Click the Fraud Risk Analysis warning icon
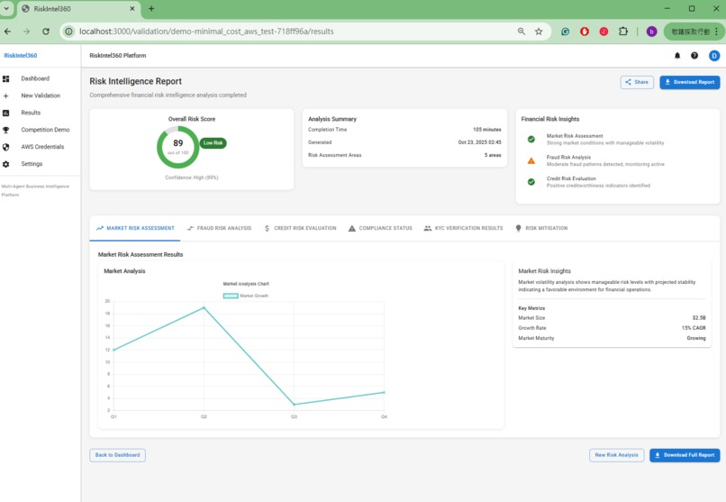 coord(531,160)
